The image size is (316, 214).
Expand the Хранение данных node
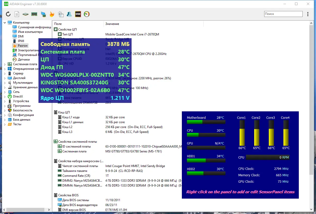[x=5, y=87]
